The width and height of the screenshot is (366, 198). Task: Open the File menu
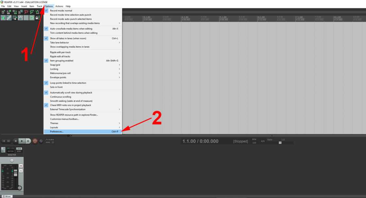3,6
